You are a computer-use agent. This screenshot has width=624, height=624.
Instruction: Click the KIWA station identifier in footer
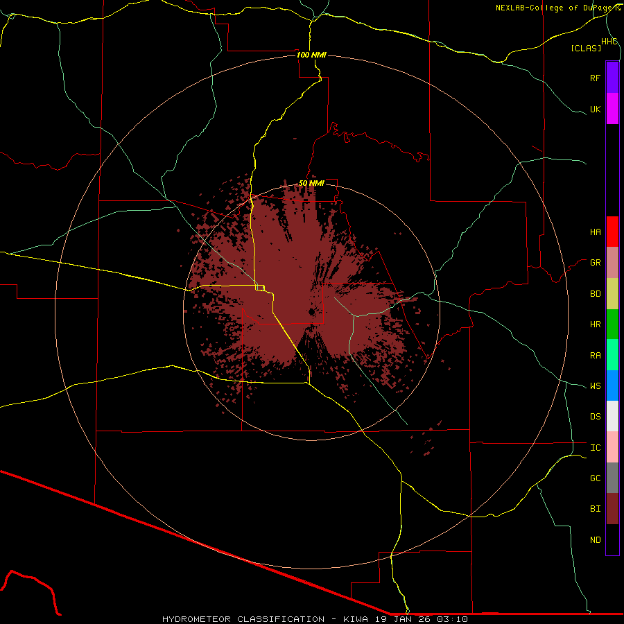[356, 619]
